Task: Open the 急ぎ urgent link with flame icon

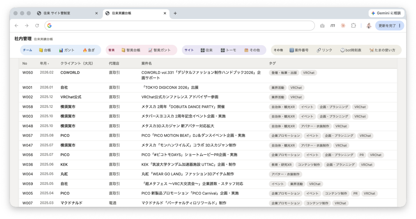Action: click(x=89, y=50)
